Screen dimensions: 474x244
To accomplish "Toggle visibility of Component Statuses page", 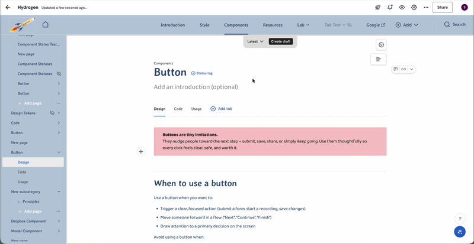I will 59,74.
